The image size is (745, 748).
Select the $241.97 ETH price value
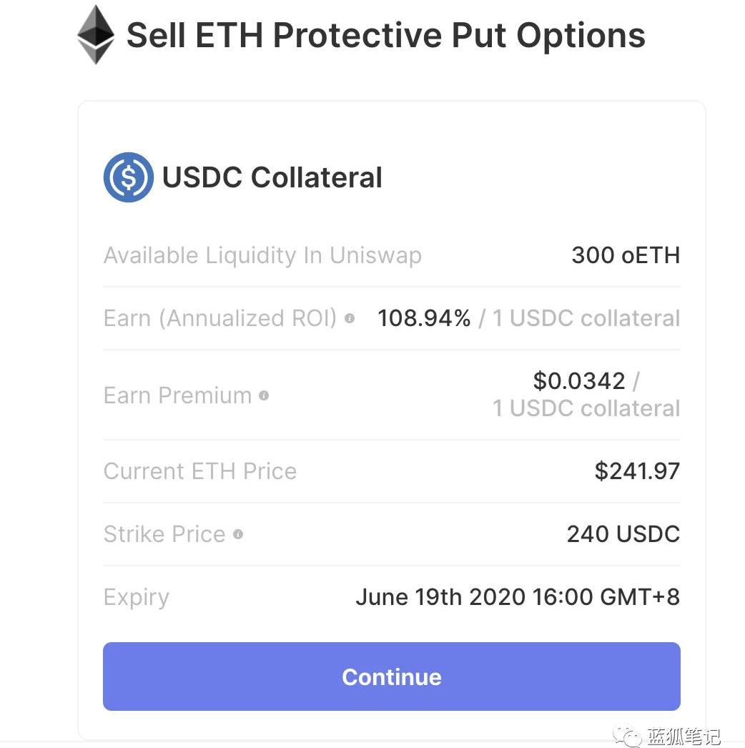pyautogui.click(x=636, y=471)
